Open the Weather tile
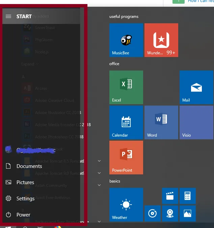This screenshot has height=228, width=214. (126, 205)
